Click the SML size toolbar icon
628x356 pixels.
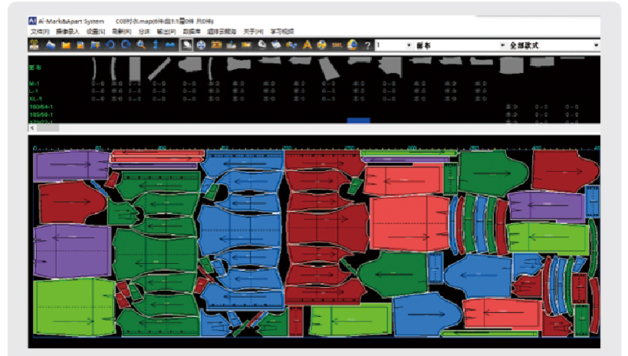point(337,45)
